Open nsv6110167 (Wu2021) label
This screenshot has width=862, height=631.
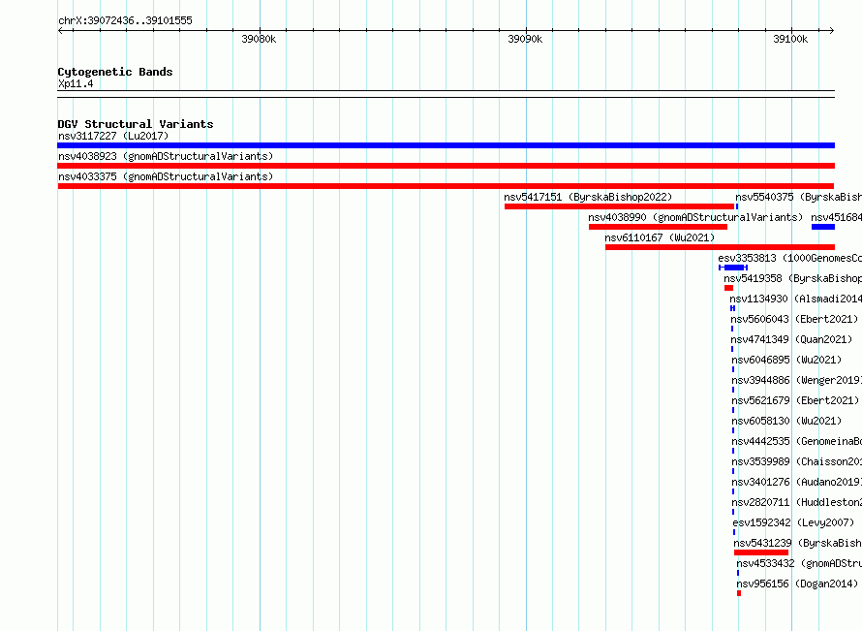coord(660,237)
